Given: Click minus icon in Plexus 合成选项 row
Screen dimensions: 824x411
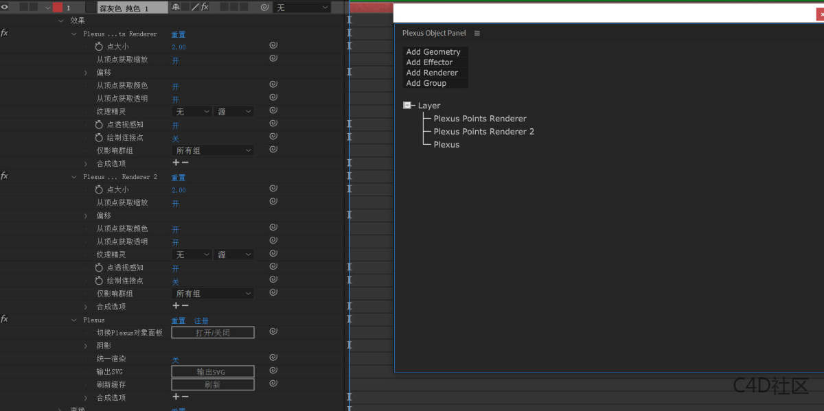Looking at the screenshot, I should click(185, 397).
